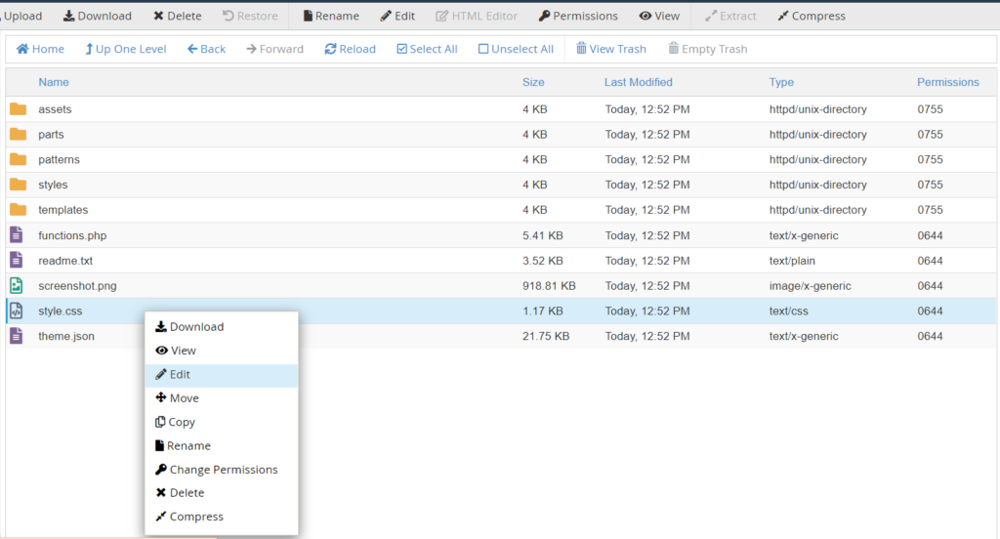
Task: Click View in the top toolbar
Action: click(x=659, y=16)
